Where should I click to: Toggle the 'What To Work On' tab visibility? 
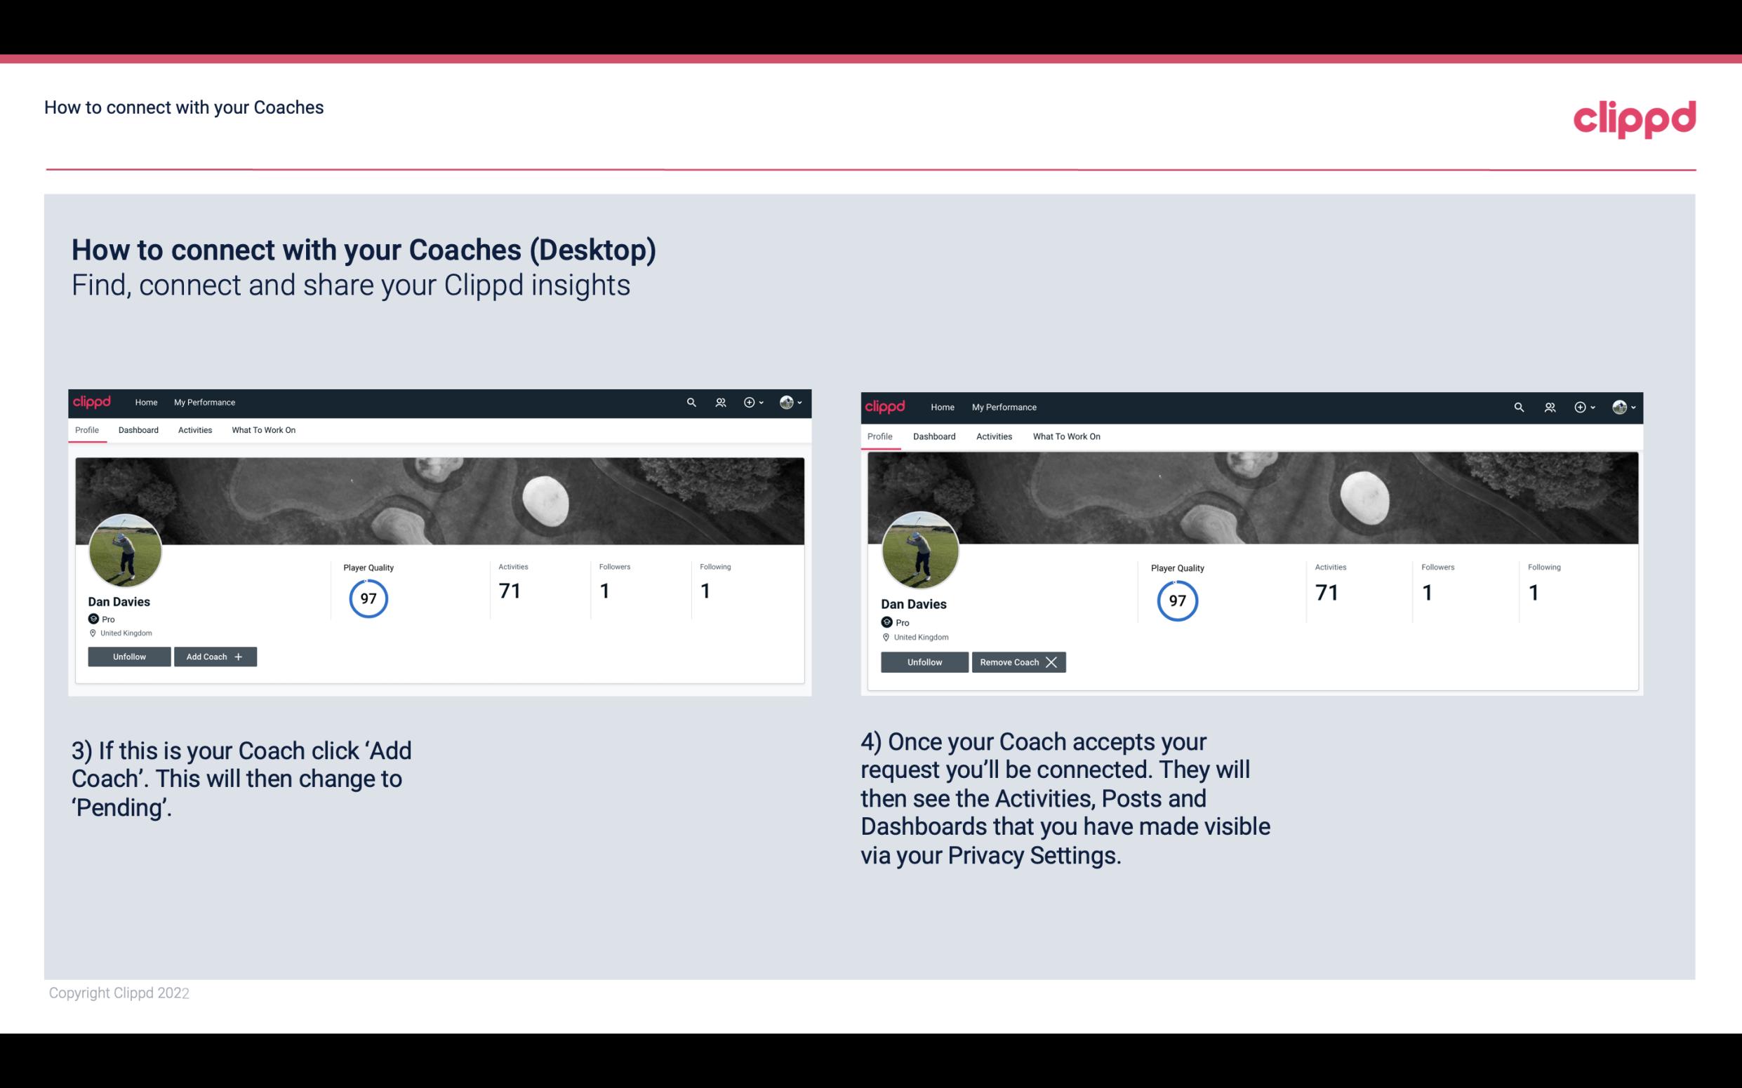point(261,429)
